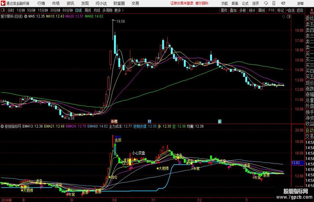Click the MA5: 12.35 value label
Screen dimensions: 314x202
pos(37,16)
